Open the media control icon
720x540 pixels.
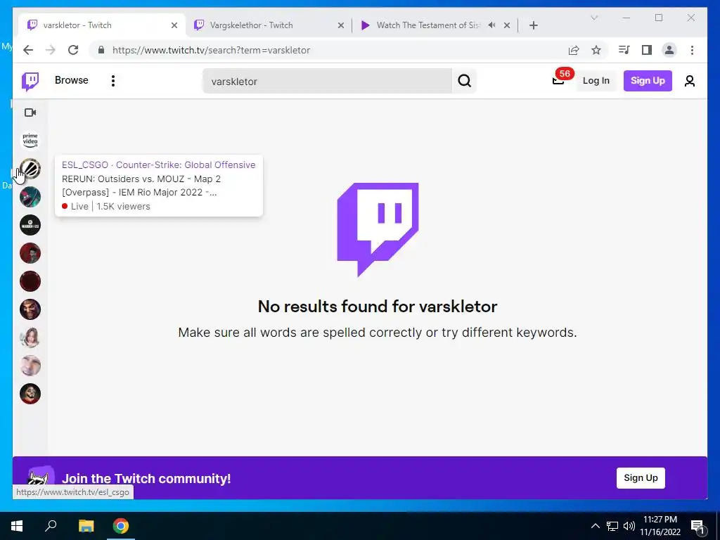pyautogui.click(x=624, y=50)
